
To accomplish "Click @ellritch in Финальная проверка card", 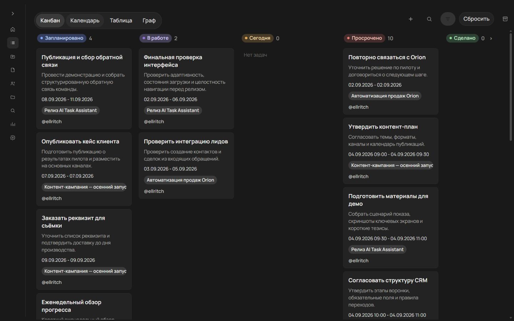I will pos(154,122).
